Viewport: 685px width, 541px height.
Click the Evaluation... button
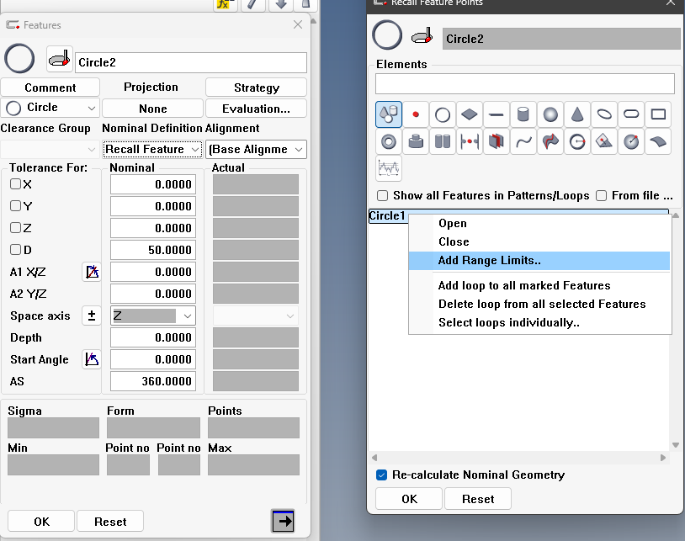[x=256, y=109]
